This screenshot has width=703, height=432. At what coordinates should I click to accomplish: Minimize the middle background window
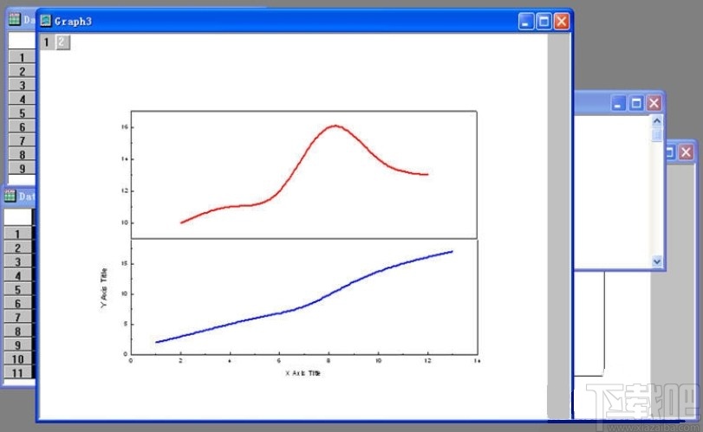point(618,103)
